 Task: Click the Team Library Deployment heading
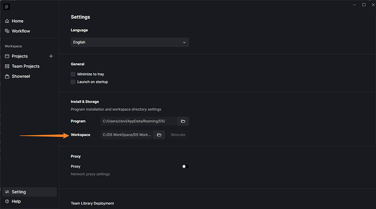(x=92, y=204)
